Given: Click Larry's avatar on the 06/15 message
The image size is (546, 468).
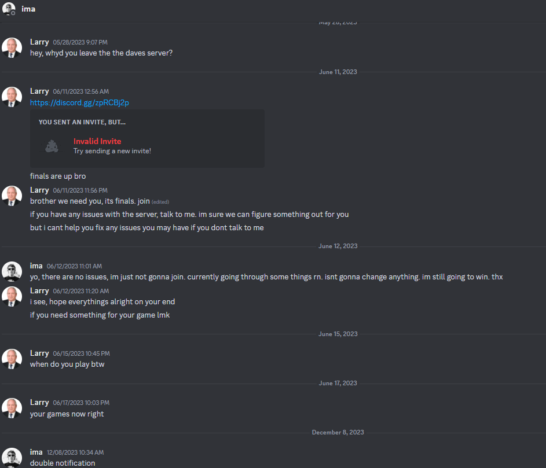Looking at the screenshot, I should pyautogui.click(x=12, y=359).
